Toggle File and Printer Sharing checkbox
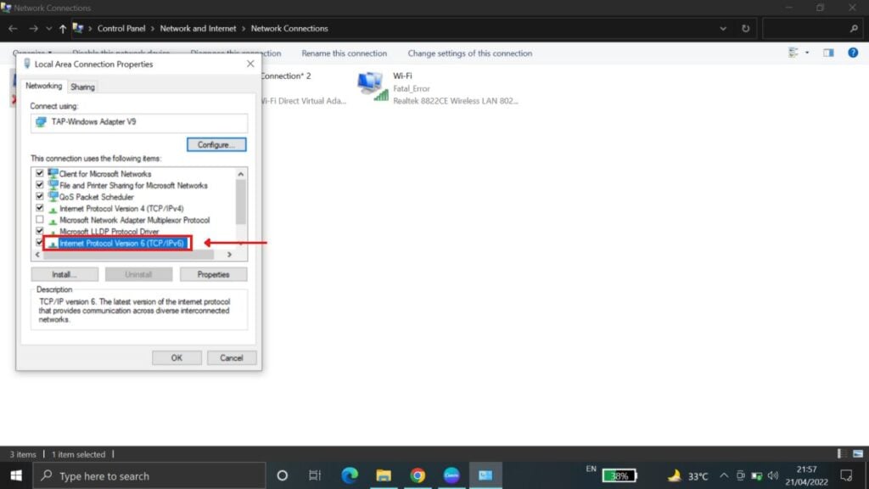The height and width of the screenshot is (489, 869). [39, 185]
